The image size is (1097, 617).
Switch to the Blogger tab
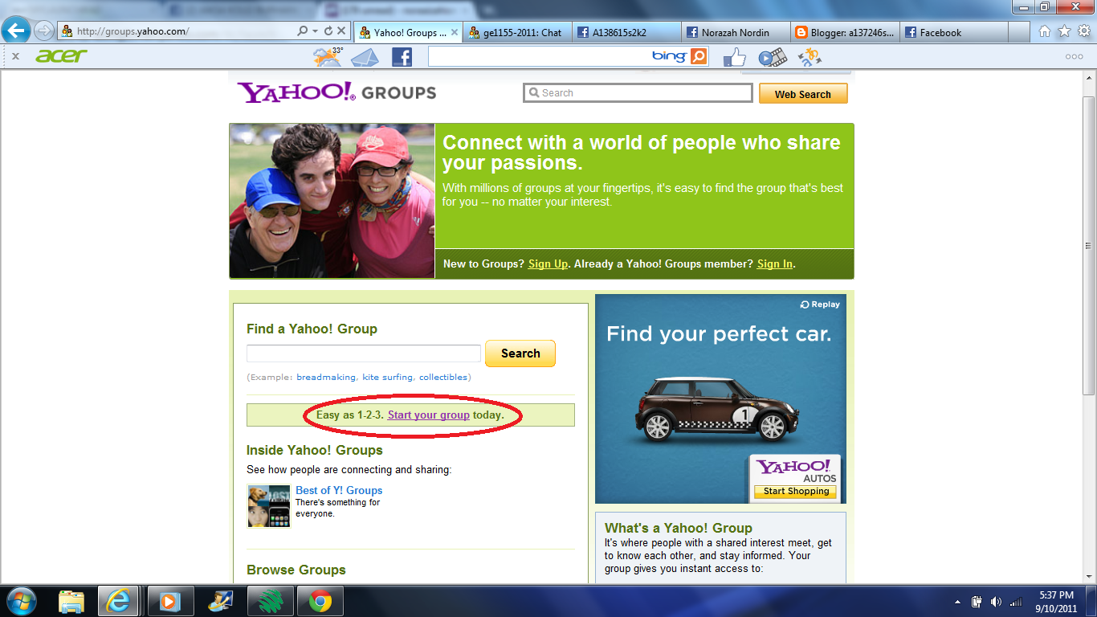(846, 32)
